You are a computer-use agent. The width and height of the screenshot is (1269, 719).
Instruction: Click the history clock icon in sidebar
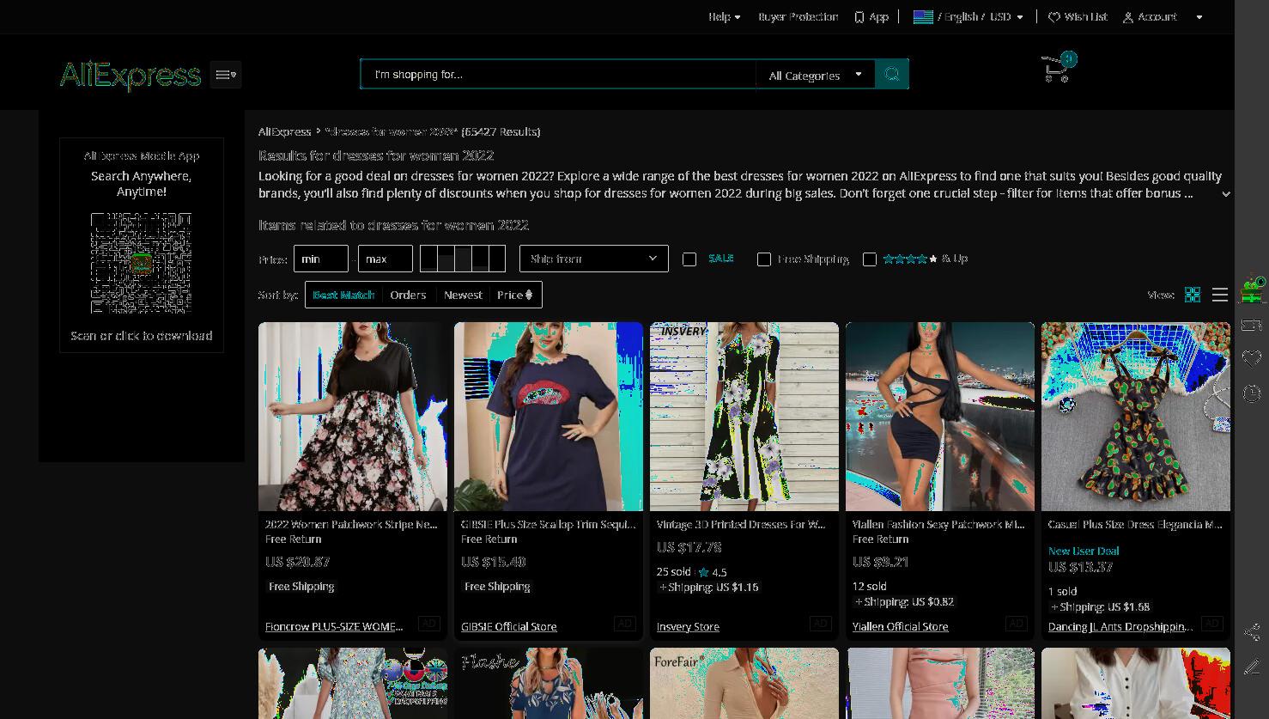[1252, 393]
